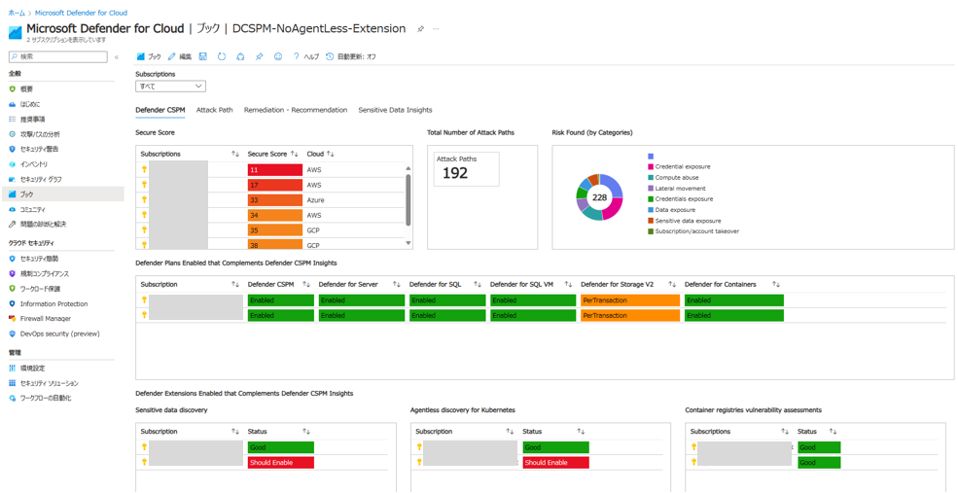Viewport: 958px width, 493px height.
Task: Select the Defender CSPM tab
Action: click(160, 110)
